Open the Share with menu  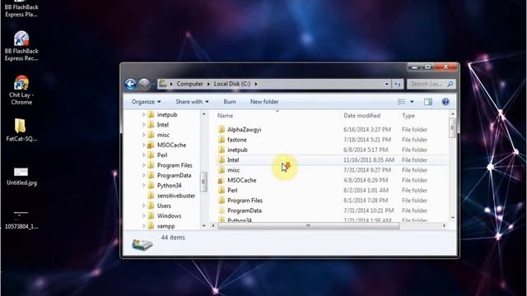(192, 102)
